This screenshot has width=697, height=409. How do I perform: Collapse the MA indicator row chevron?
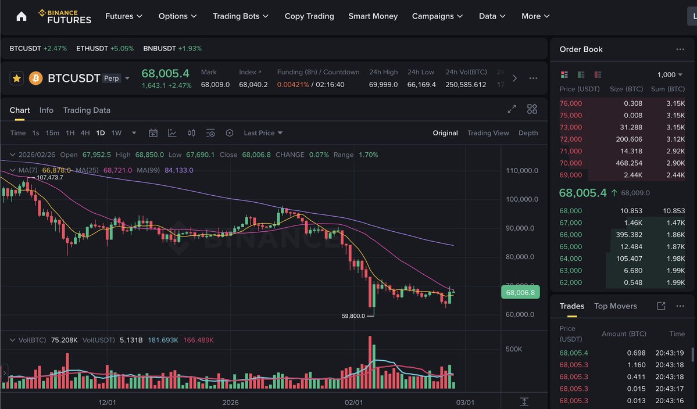(12, 170)
